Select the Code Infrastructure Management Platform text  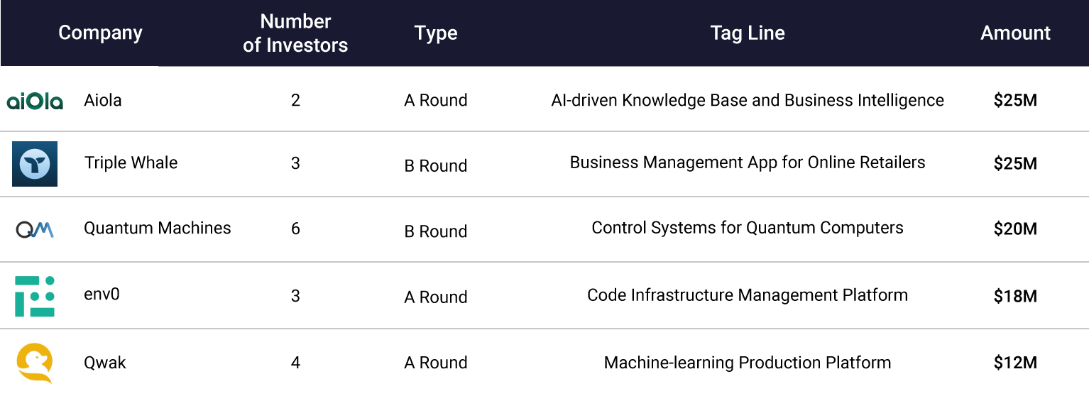pyautogui.click(x=748, y=295)
